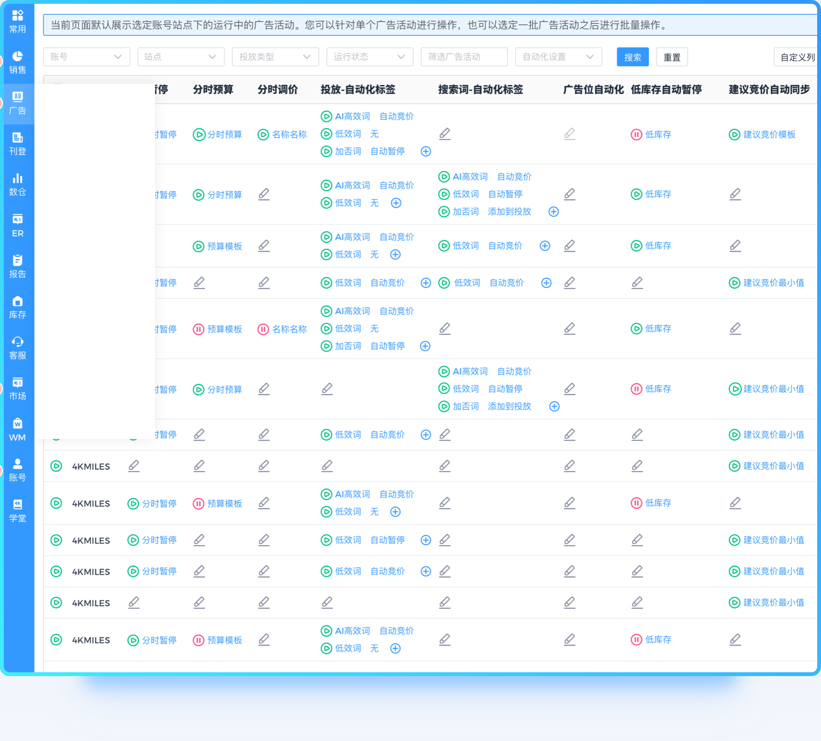Image resolution: width=821 pixels, height=741 pixels.
Task: Click the 建议竞价自动同步 column header
Action: pyautogui.click(x=769, y=90)
